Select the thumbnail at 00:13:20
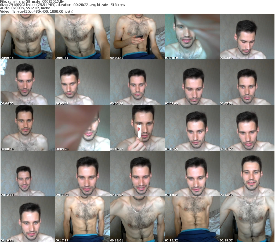Viewport: 275px width, 242px height. [x=83, y=174]
